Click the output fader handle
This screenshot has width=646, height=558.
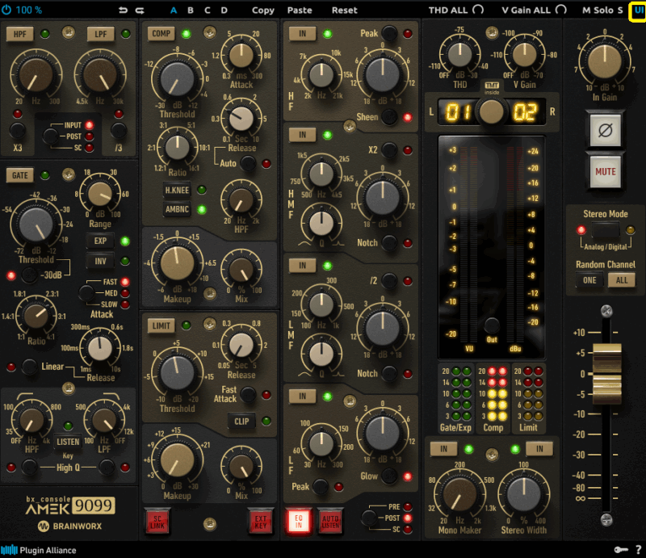[607, 374]
